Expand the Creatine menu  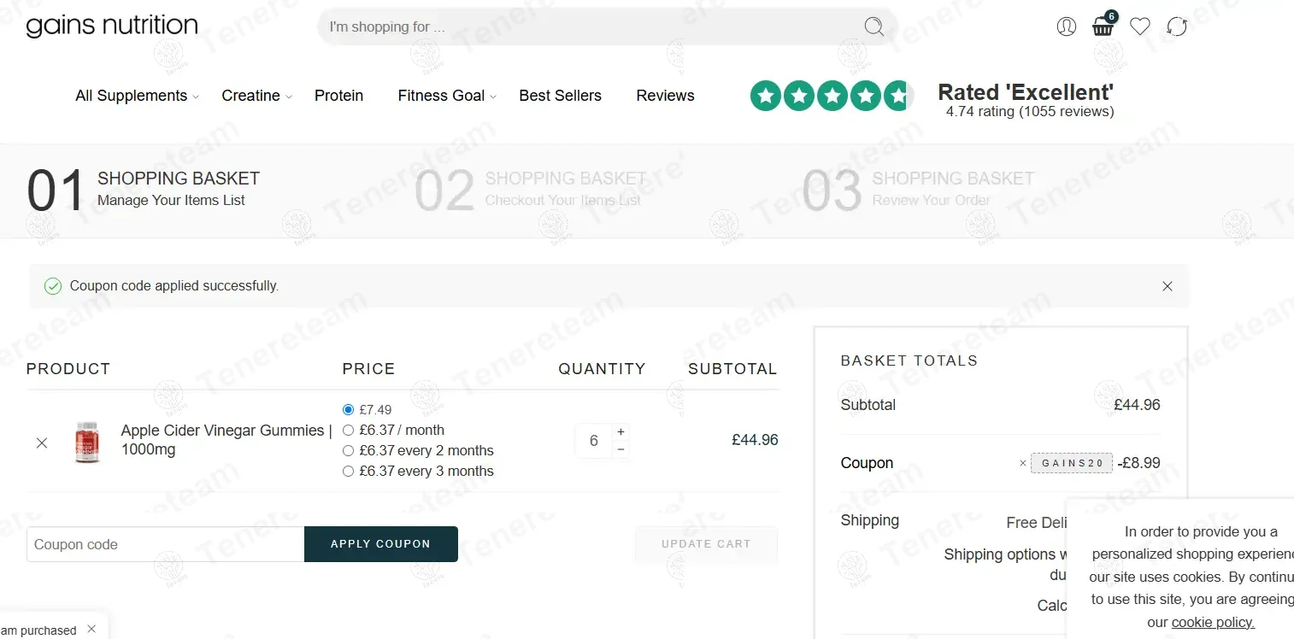256,96
